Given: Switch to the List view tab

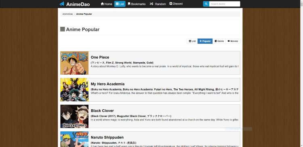Looking at the screenshot, I should (x=192, y=41).
